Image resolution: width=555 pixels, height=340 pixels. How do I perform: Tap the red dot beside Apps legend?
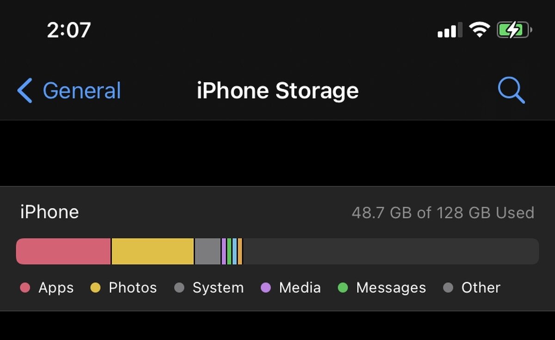click(25, 288)
